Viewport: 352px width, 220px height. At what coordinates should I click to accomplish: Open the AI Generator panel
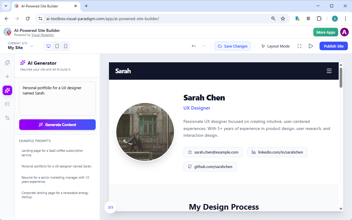click(x=7, y=90)
